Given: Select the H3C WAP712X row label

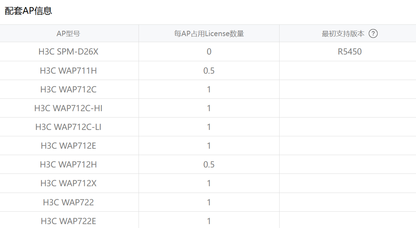Looking at the screenshot, I should point(68,183).
